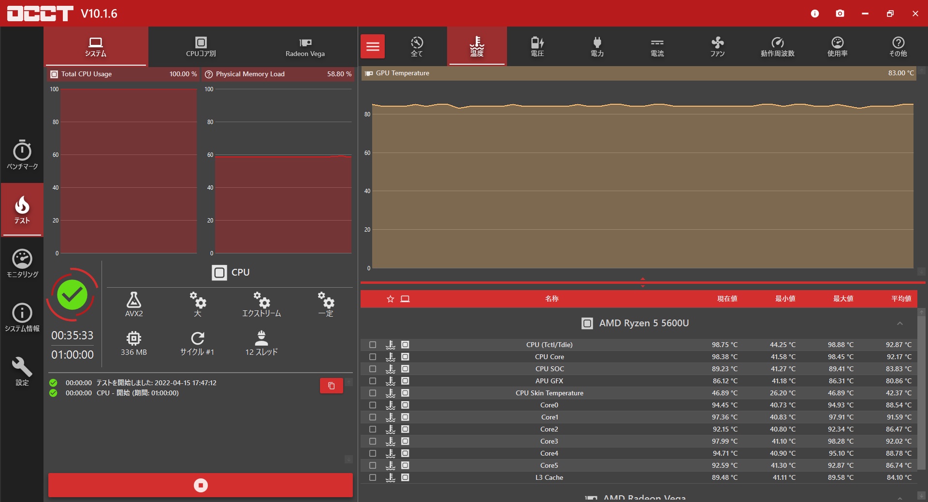Change data set size 大 option

coord(198,304)
